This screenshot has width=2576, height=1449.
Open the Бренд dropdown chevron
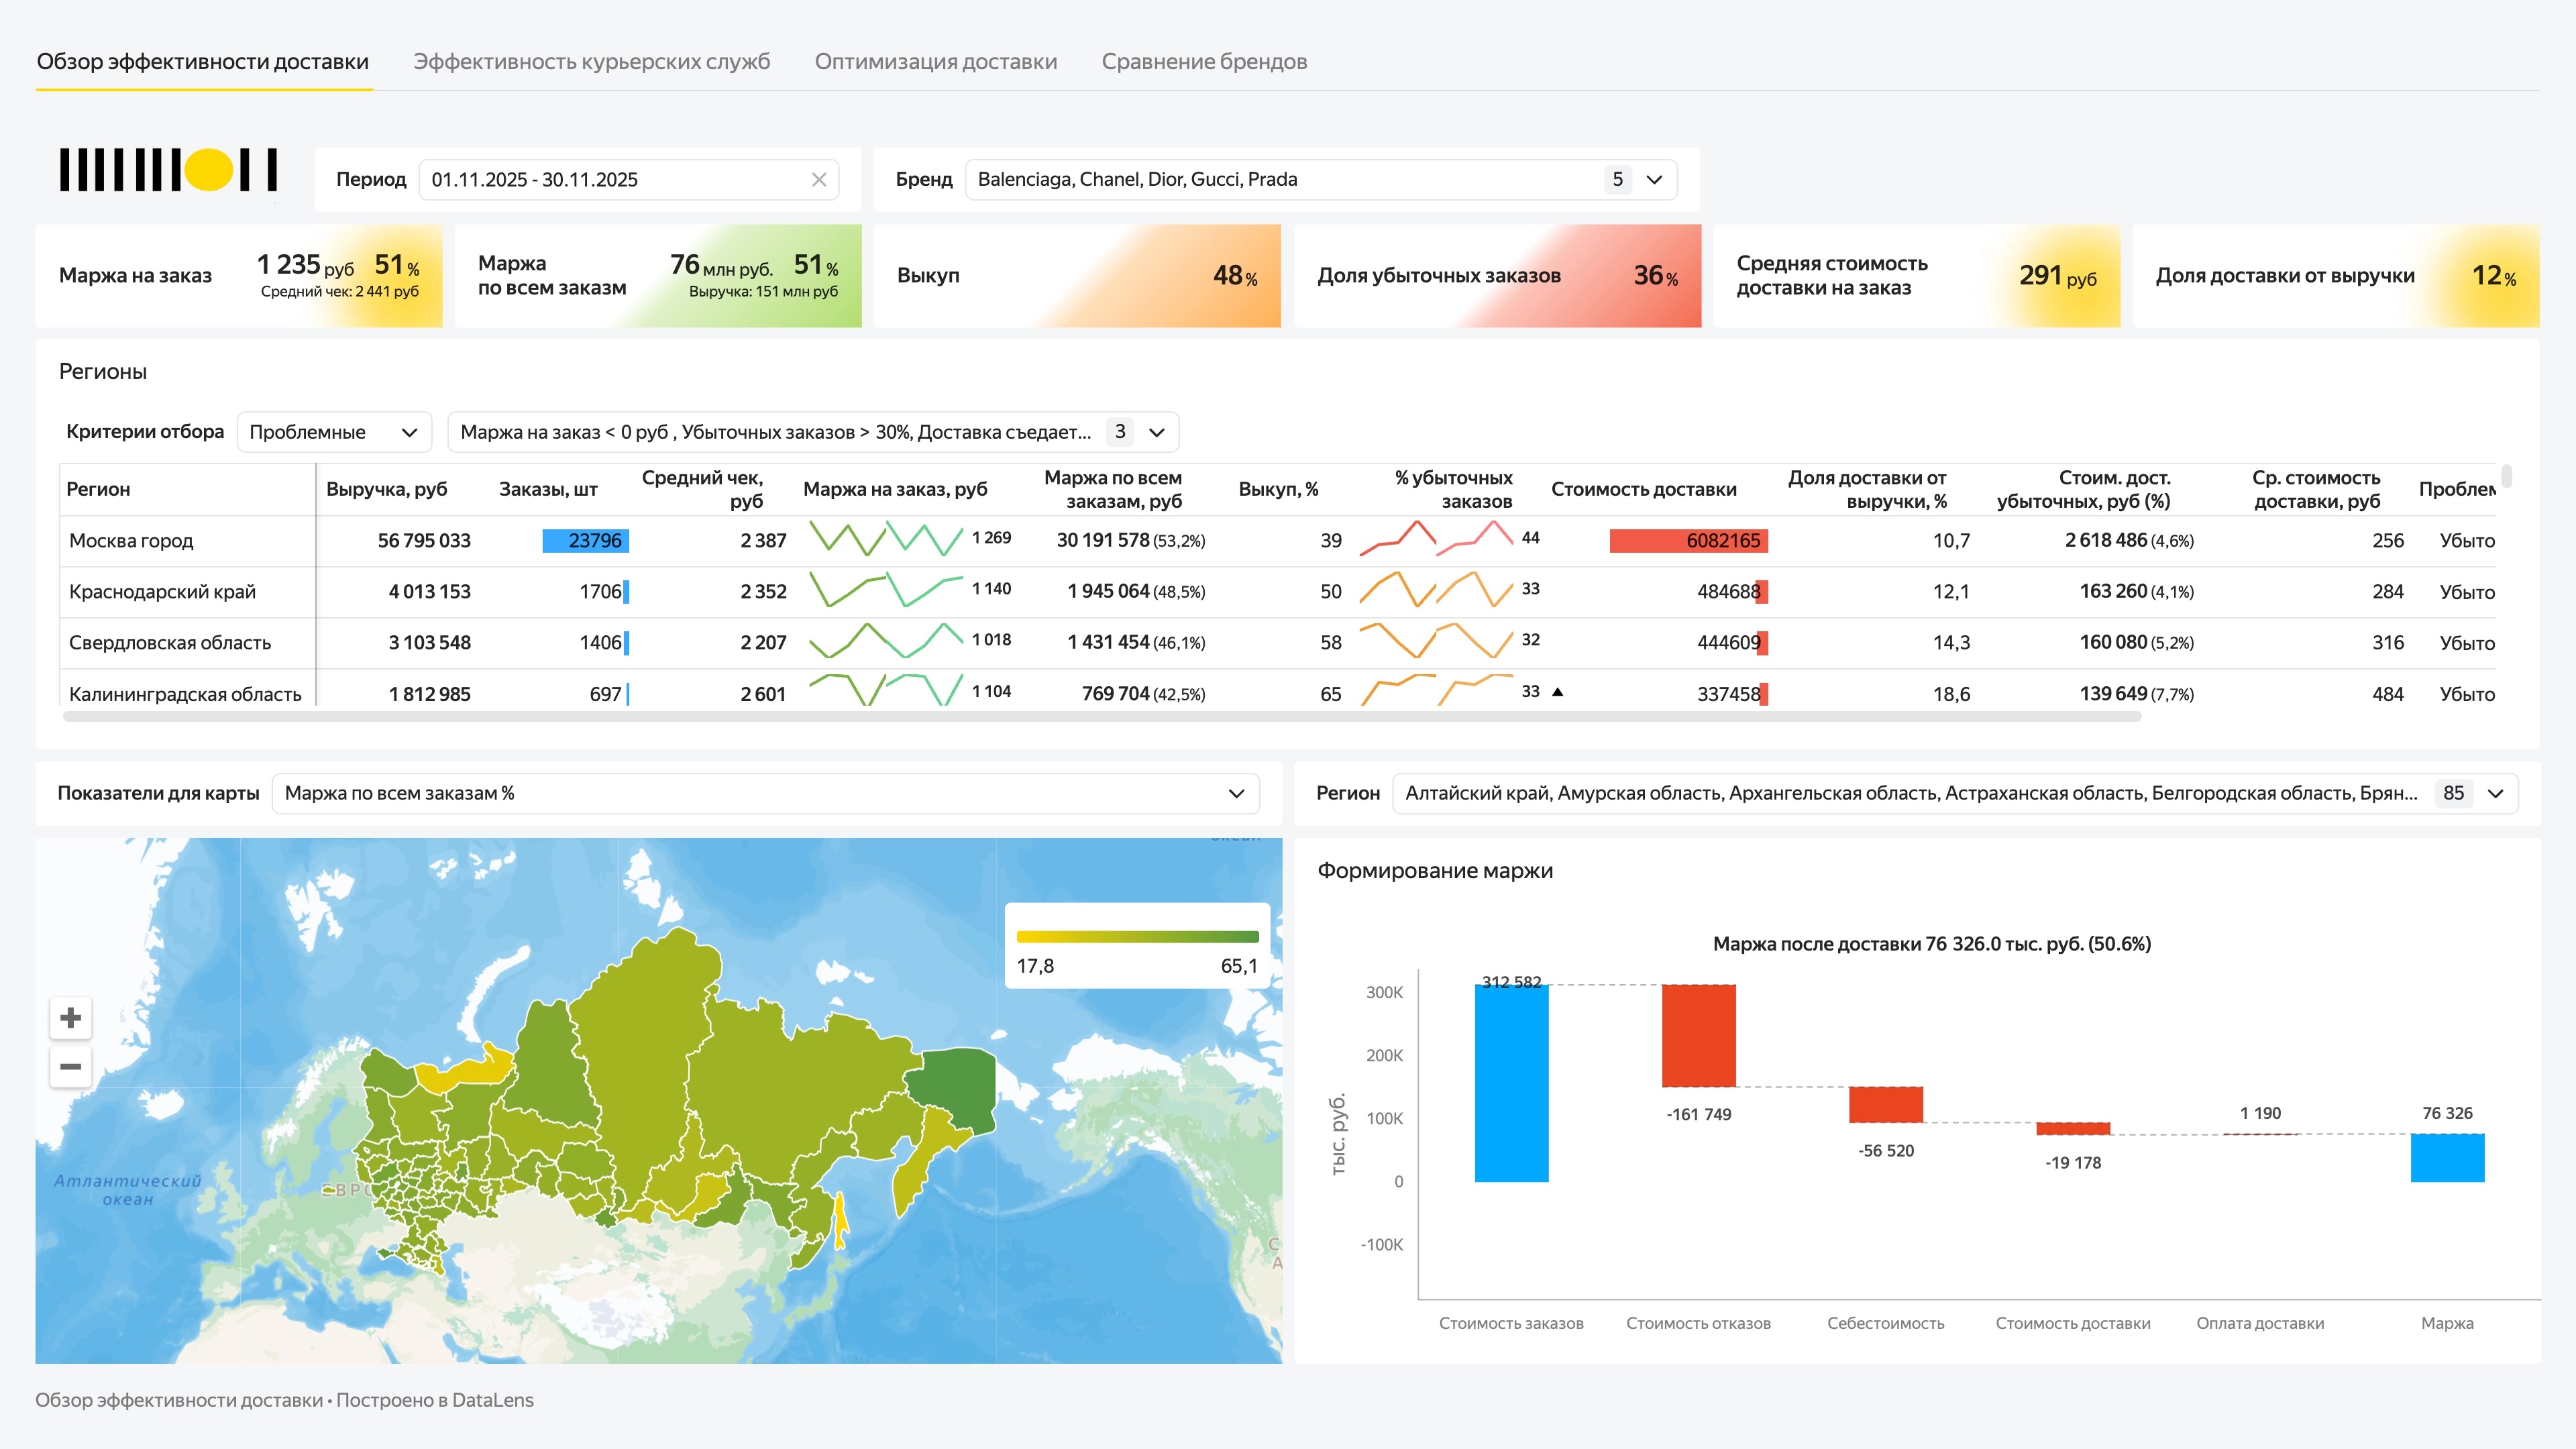(1654, 180)
